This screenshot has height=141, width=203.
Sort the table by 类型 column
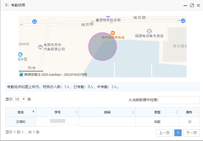tap(157, 112)
